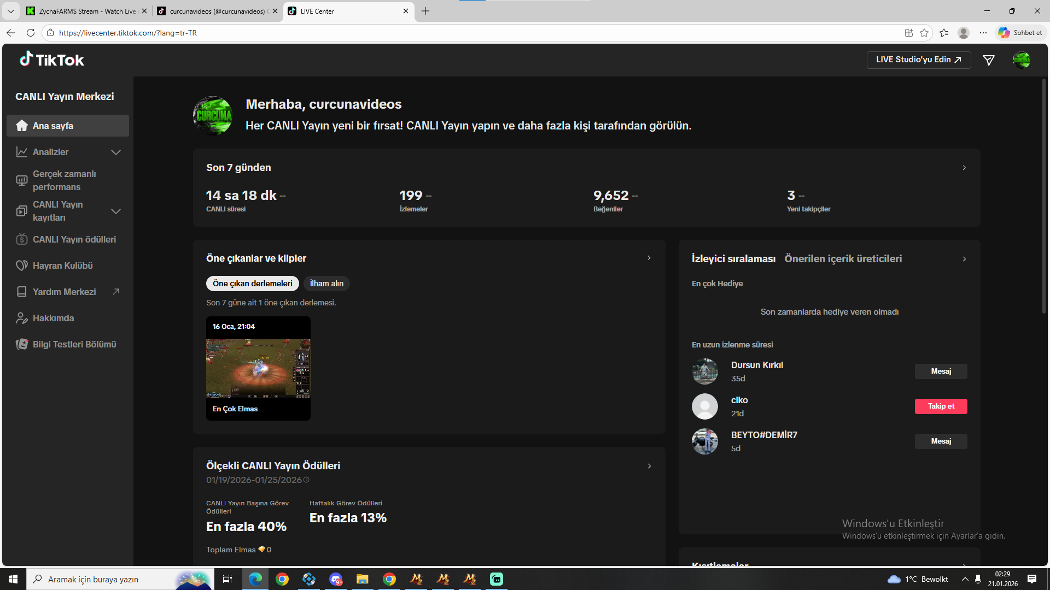Open İzleyici sıralaması details arrow
The width and height of the screenshot is (1050, 590).
click(x=964, y=259)
